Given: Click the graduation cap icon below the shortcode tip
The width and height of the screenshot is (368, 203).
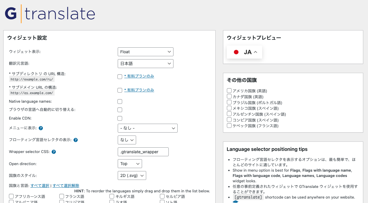Looking at the screenshot, I should tap(235, 202).
